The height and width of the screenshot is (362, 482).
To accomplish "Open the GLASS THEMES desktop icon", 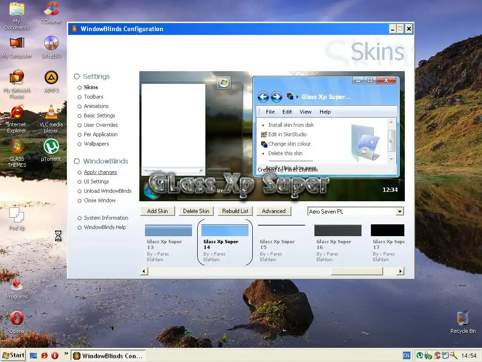I will (x=16, y=153).
